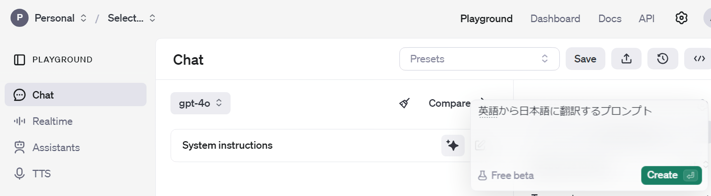View code with the brackets icon
The height and width of the screenshot is (196, 711).
[x=699, y=59]
